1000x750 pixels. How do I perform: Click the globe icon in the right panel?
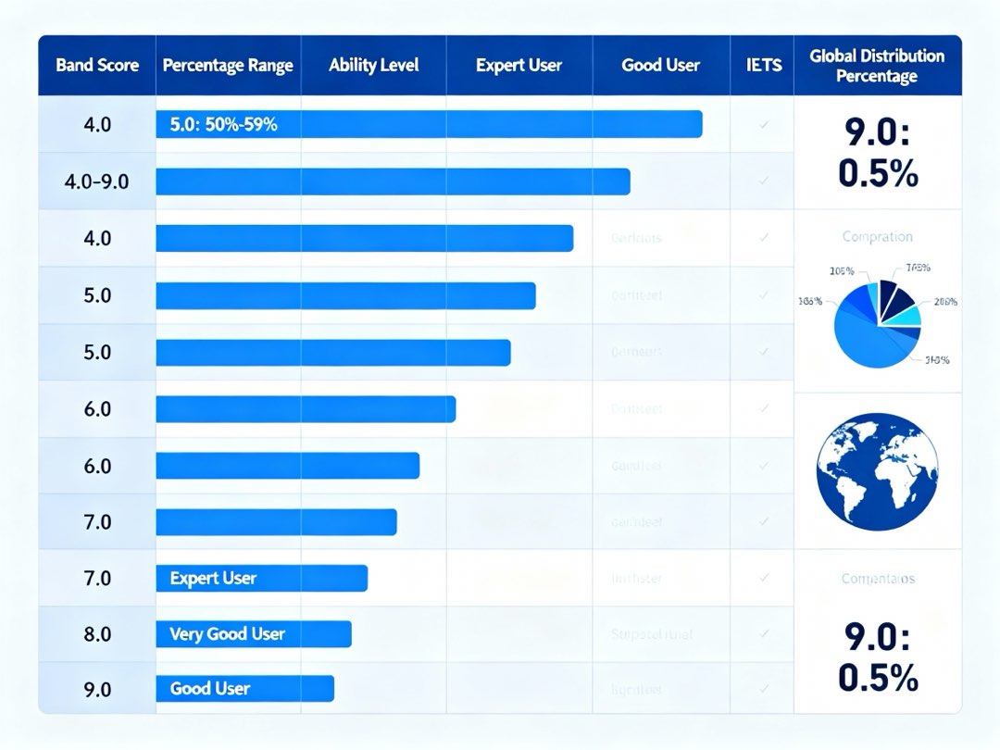coord(877,472)
